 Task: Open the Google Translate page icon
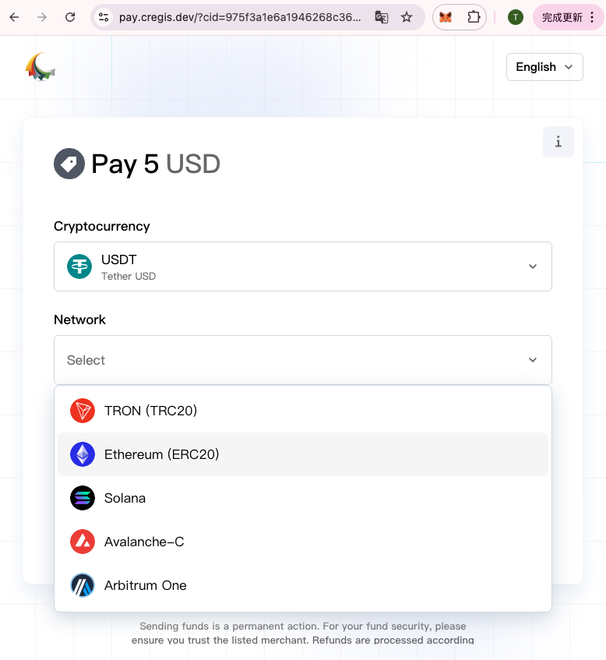tap(382, 17)
